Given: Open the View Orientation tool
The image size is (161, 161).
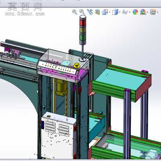Looking at the screenshot, I should (105, 12).
